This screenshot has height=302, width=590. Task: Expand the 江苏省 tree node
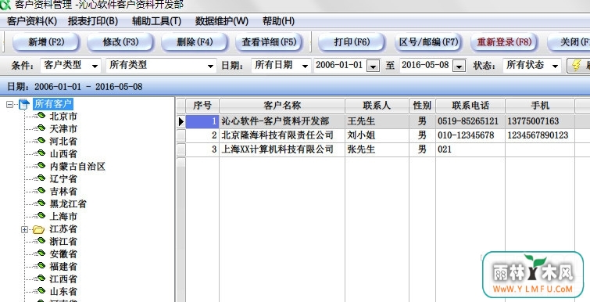[25, 229]
